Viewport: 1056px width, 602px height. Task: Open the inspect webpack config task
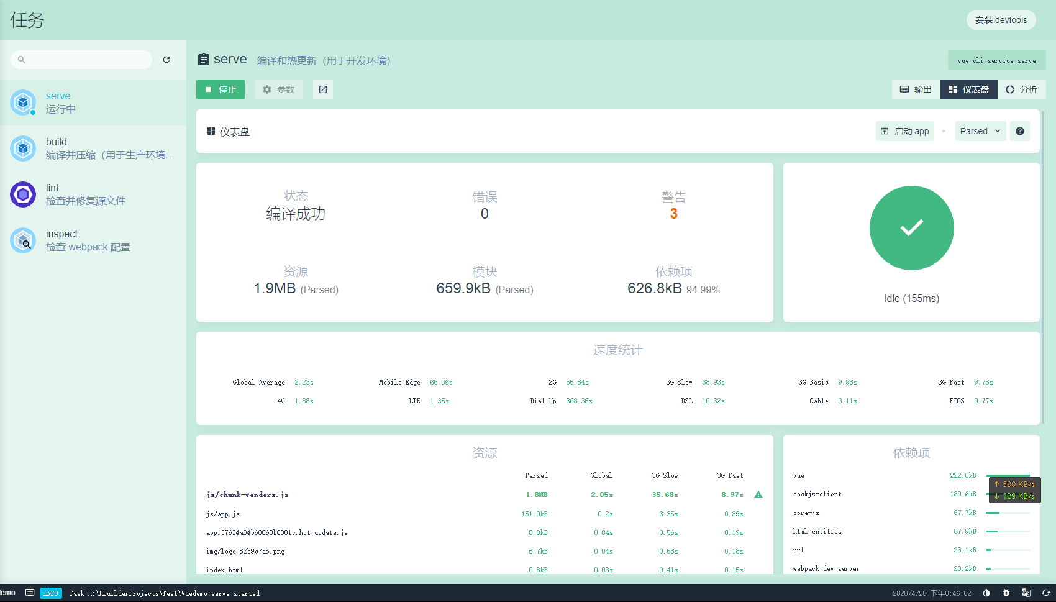point(93,240)
